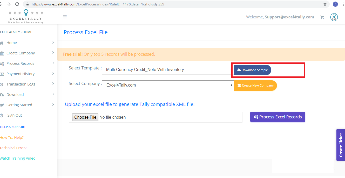Viewport: 345px width, 178px height.
Task: Open the Watch Training Video link
Action: [18, 158]
